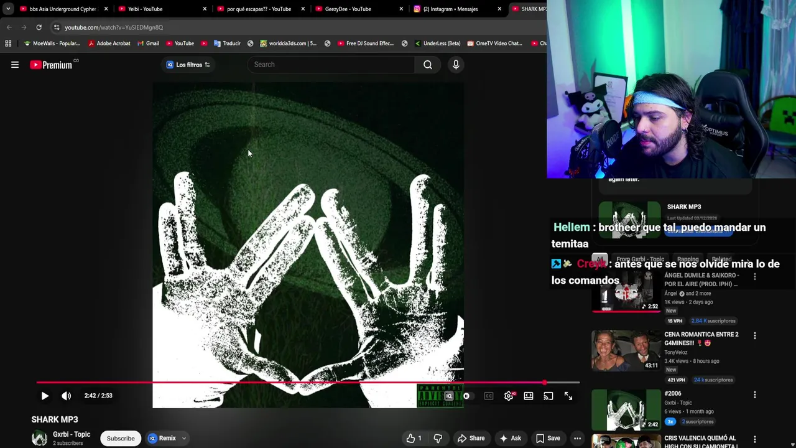
Task: View site information icon in address bar
Action: [x=57, y=27]
